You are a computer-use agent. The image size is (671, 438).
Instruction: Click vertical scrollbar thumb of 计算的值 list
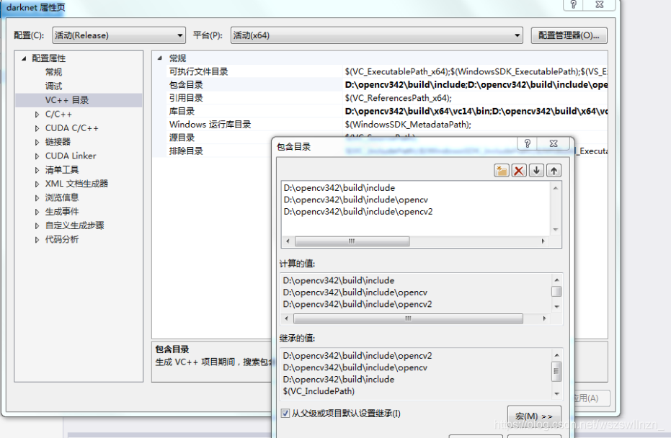[x=556, y=291]
